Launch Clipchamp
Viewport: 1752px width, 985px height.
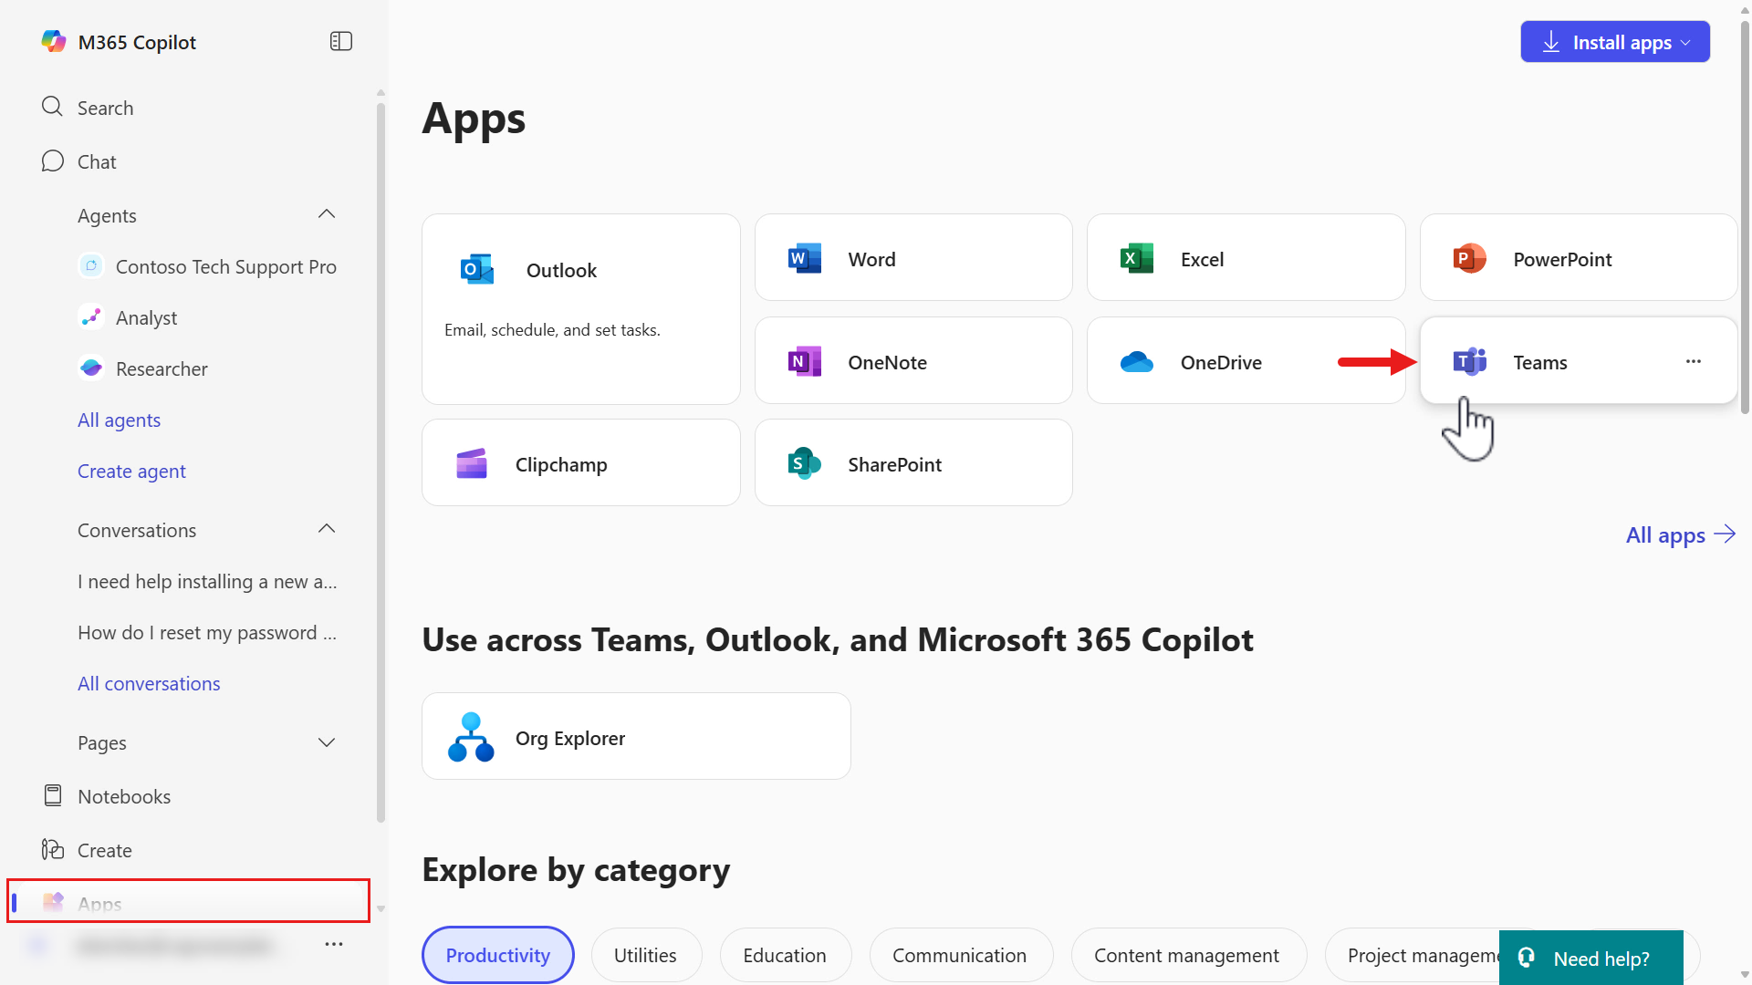580,463
